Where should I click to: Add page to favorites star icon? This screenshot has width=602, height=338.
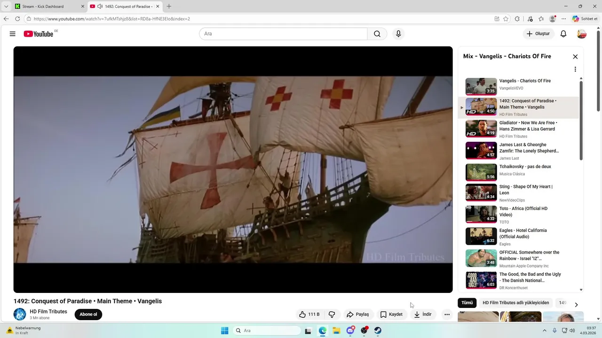coord(506,19)
